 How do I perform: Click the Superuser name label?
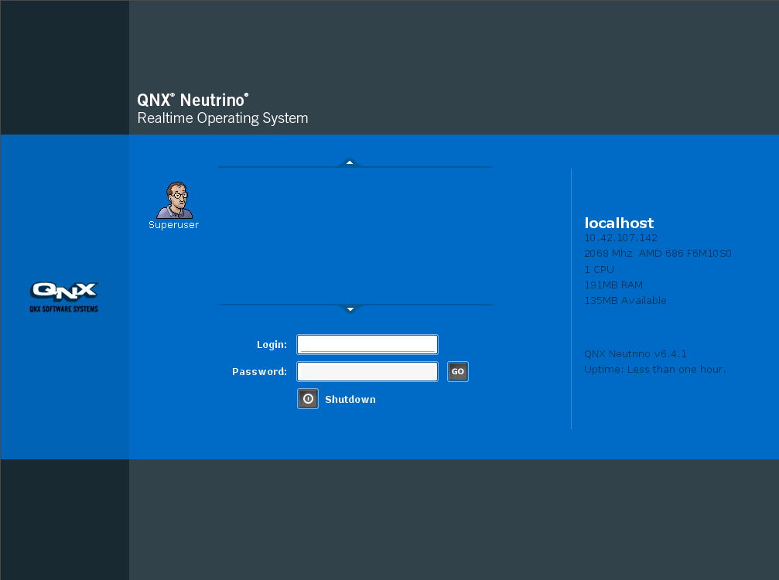173,225
